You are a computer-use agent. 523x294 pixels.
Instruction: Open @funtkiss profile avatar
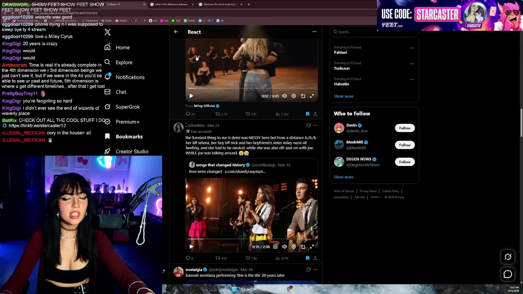[x=179, y=127]
